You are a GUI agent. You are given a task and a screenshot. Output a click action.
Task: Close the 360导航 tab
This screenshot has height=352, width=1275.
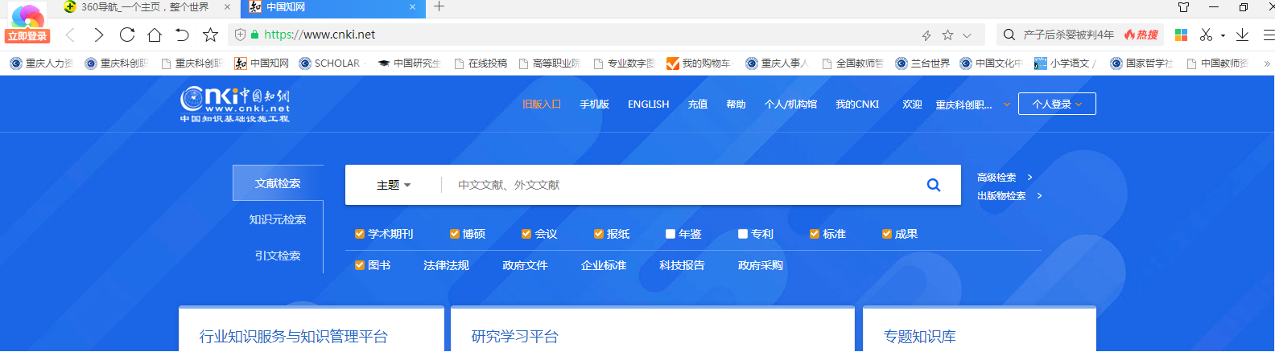click(x=227, y=7)
